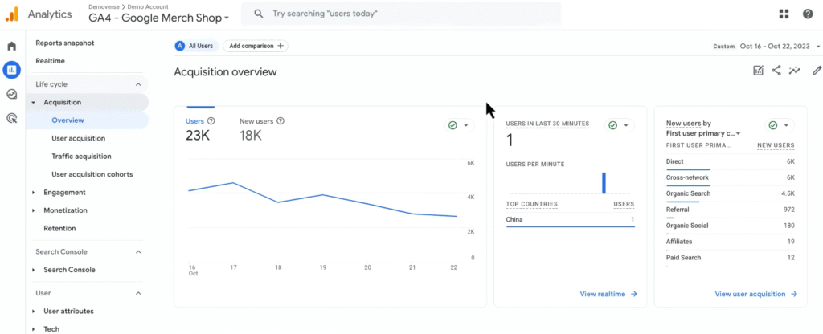Click the NEW USERS column header

pos(776,145)
